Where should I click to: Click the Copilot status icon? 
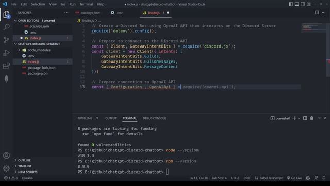[308, 178]
